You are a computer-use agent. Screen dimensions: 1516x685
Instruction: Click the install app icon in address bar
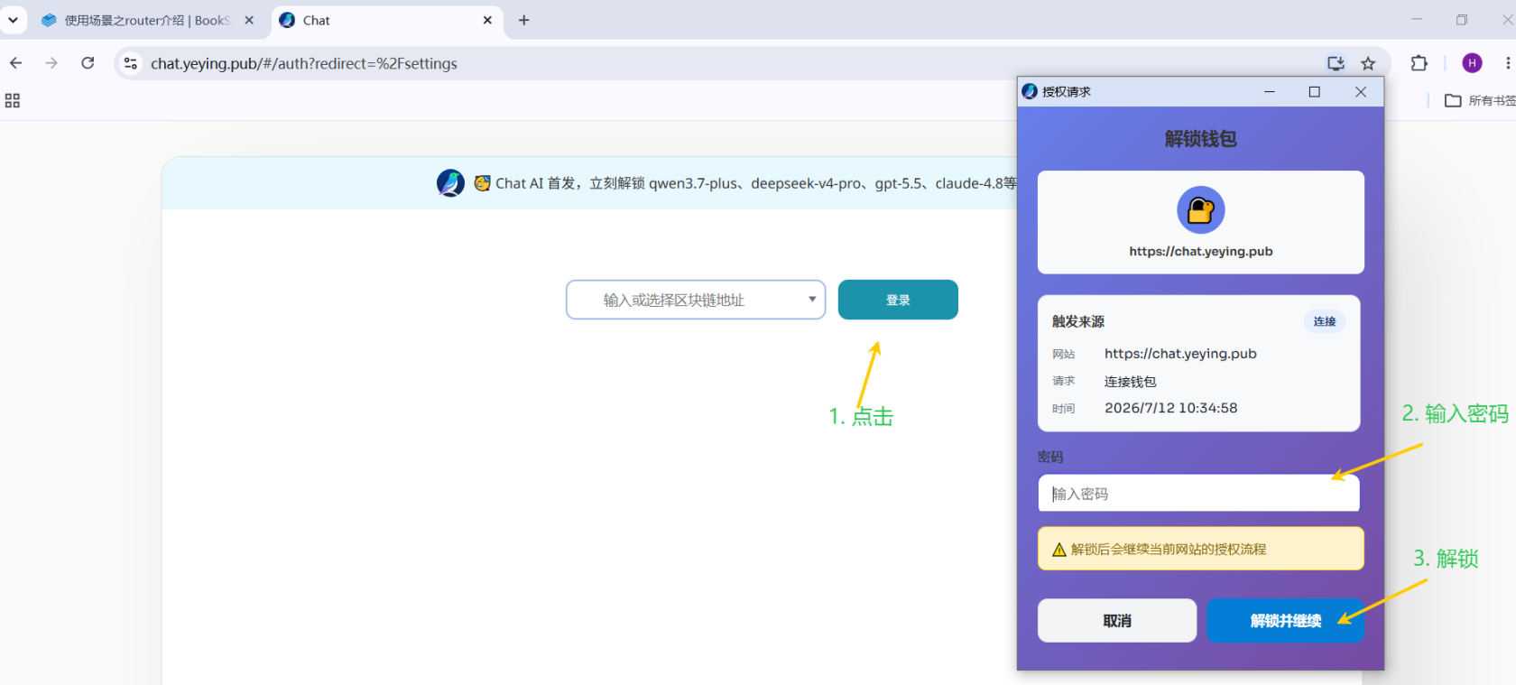[x=1336, y=63]
